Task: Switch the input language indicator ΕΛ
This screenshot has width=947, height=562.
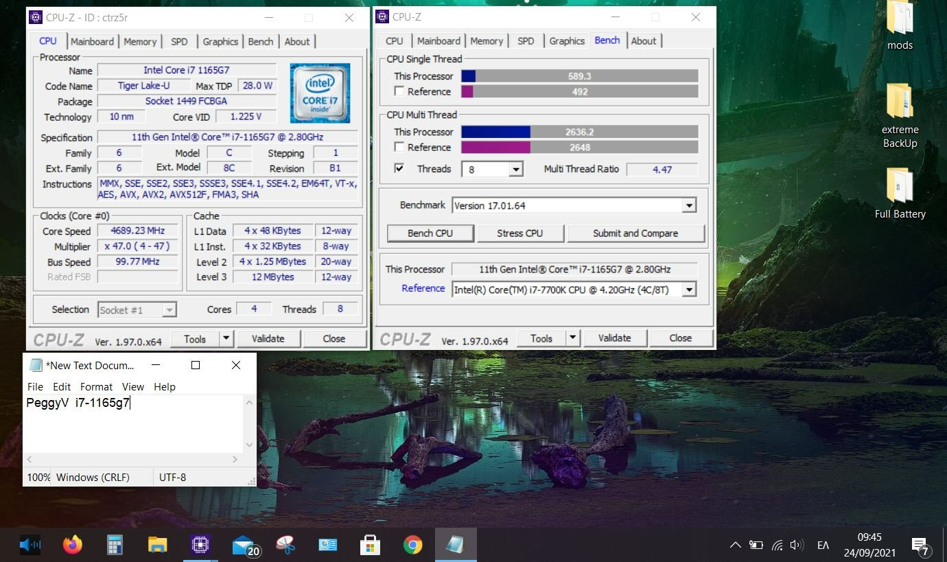Action: (x=823, y=546)
